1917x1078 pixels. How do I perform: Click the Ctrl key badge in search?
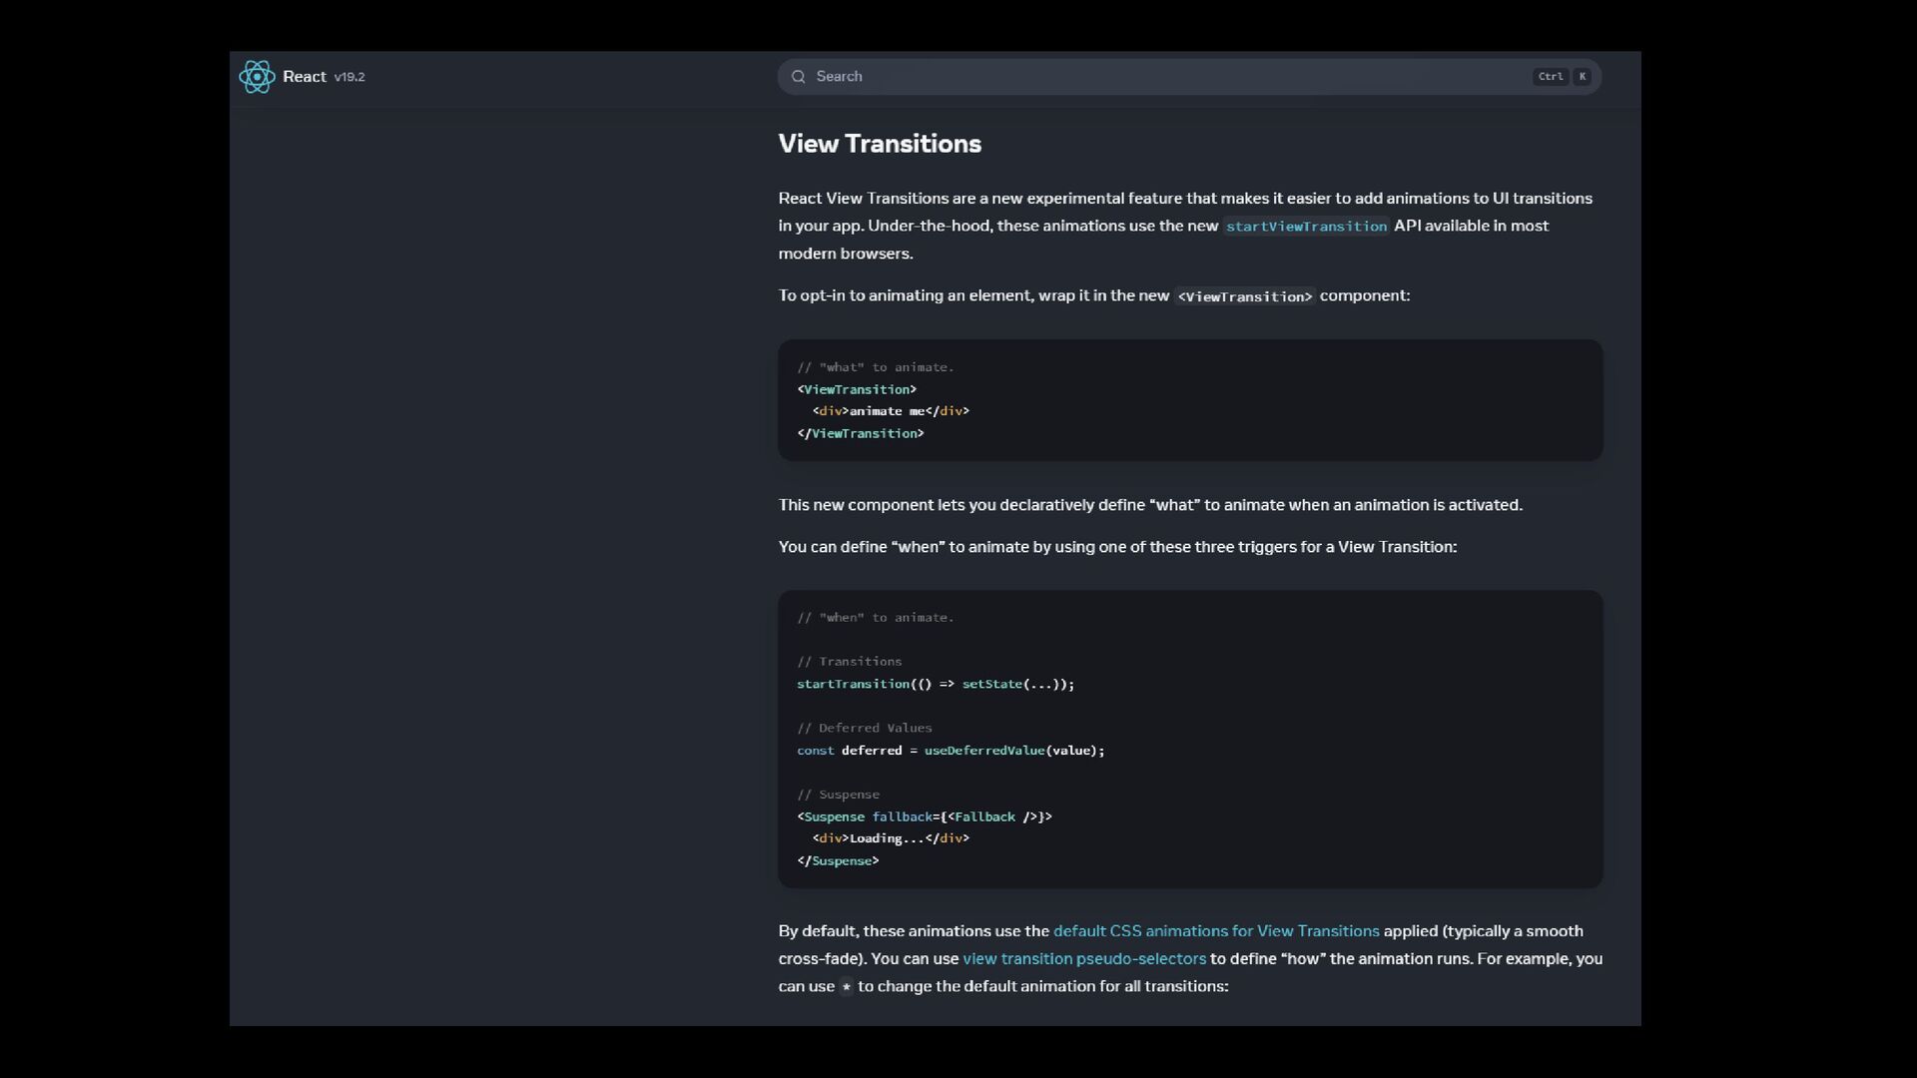tap(1550, 77)
